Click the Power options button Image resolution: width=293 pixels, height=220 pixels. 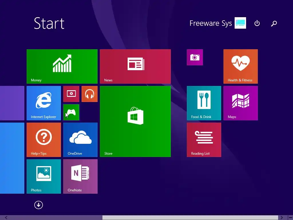[x=257, y=23]
